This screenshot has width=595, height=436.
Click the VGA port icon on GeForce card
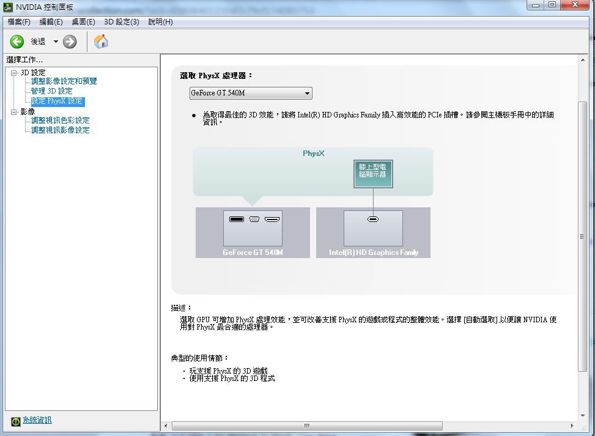254,219
